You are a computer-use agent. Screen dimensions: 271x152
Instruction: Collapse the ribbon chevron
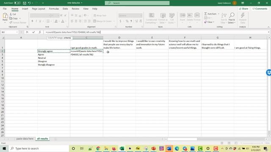point(268,27)
